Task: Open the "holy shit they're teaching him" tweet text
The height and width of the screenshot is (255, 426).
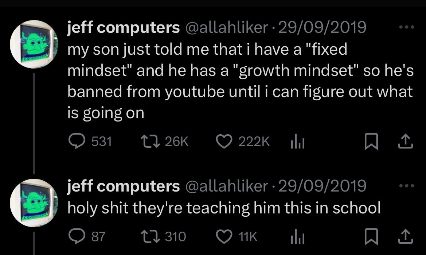Action: [224, 208]
